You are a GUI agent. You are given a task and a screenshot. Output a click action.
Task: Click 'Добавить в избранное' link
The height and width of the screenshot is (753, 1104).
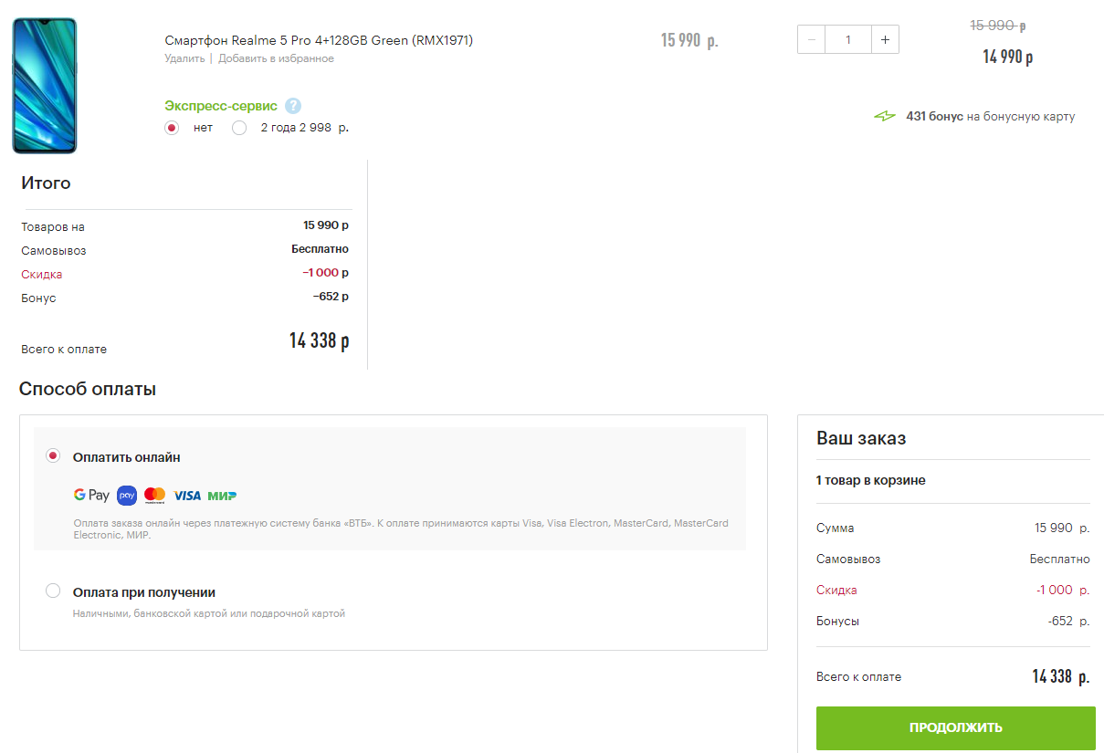[x=276, y=58]
